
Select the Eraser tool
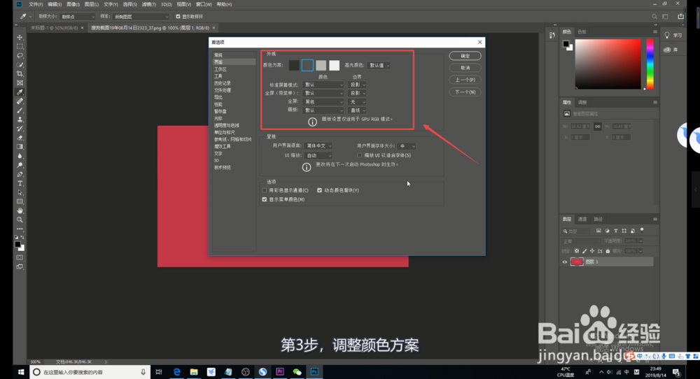[x=20, y=138]
